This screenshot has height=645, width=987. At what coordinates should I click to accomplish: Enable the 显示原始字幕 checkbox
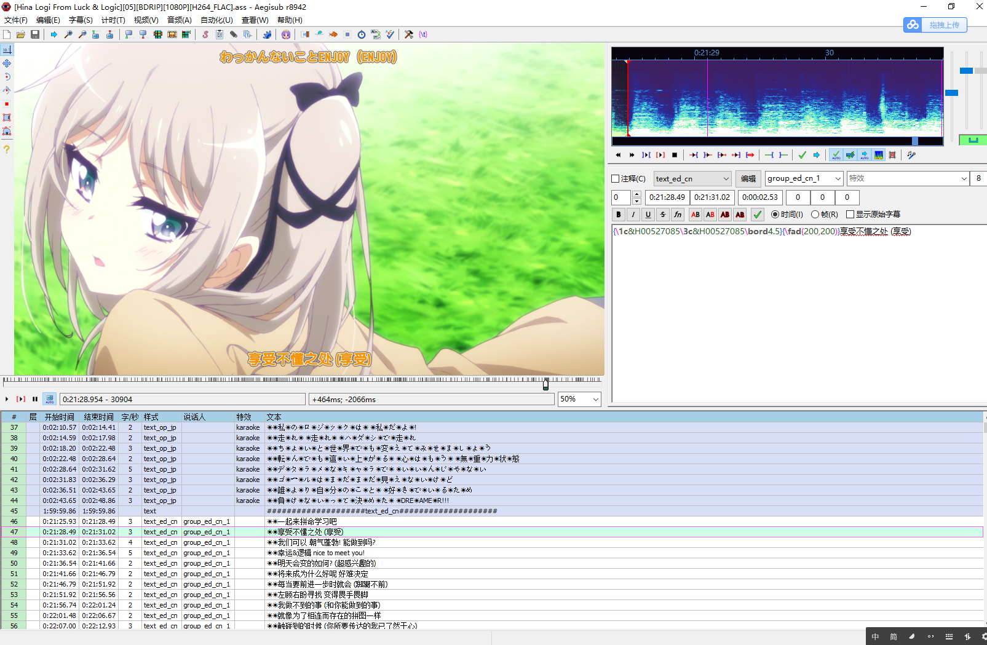pyautogui.click(x=850, y=215)
